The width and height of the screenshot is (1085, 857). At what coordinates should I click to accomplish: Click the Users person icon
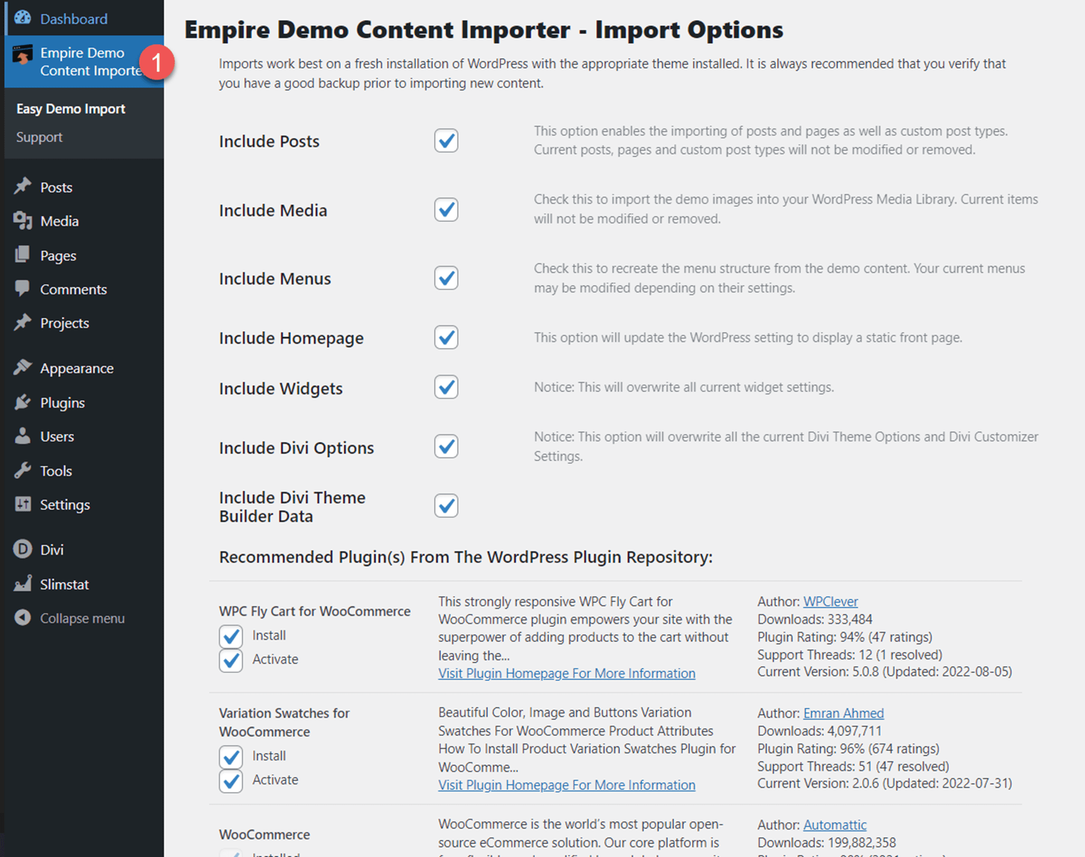22,436
